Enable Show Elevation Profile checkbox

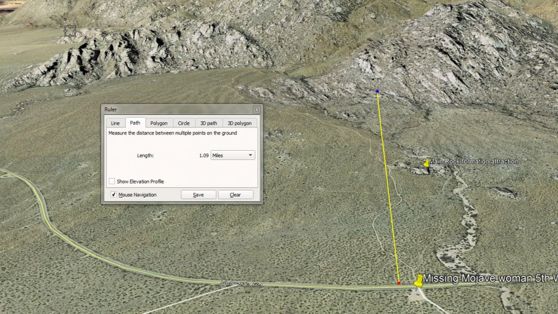[112, 181]
